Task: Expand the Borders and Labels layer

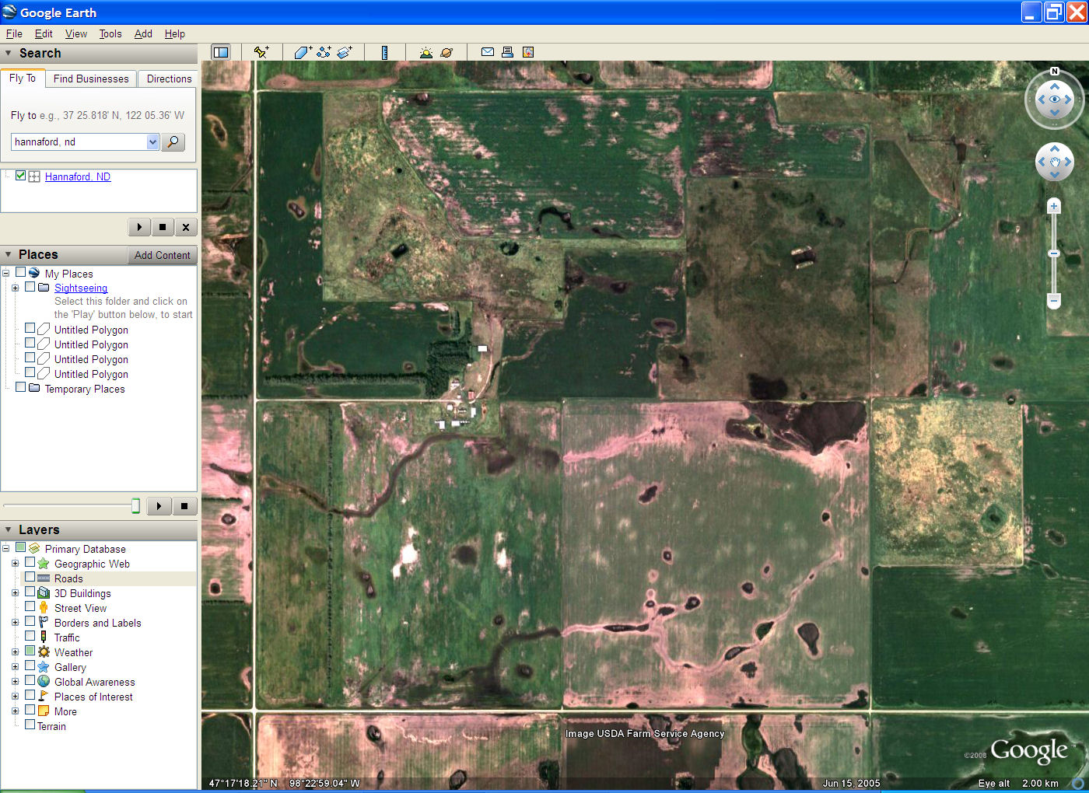Action: tap(15, 623)
